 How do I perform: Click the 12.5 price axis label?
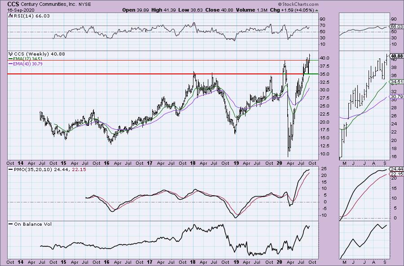pos(325,146)
